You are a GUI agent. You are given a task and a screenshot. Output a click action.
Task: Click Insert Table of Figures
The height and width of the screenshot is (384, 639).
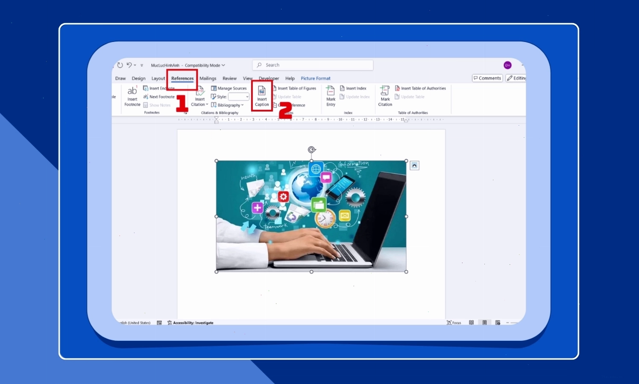click(295, 88)
